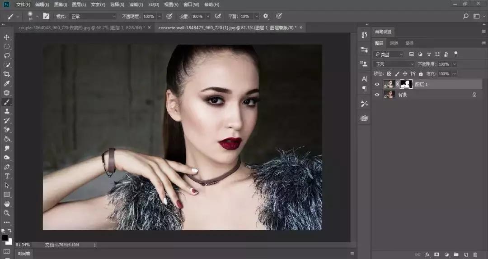This screenshot has height=259, width=488.
Task: Click the foreground color swatch
Action: point(5,238)
